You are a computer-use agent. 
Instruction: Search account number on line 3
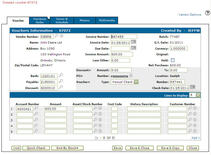(36, 120)
